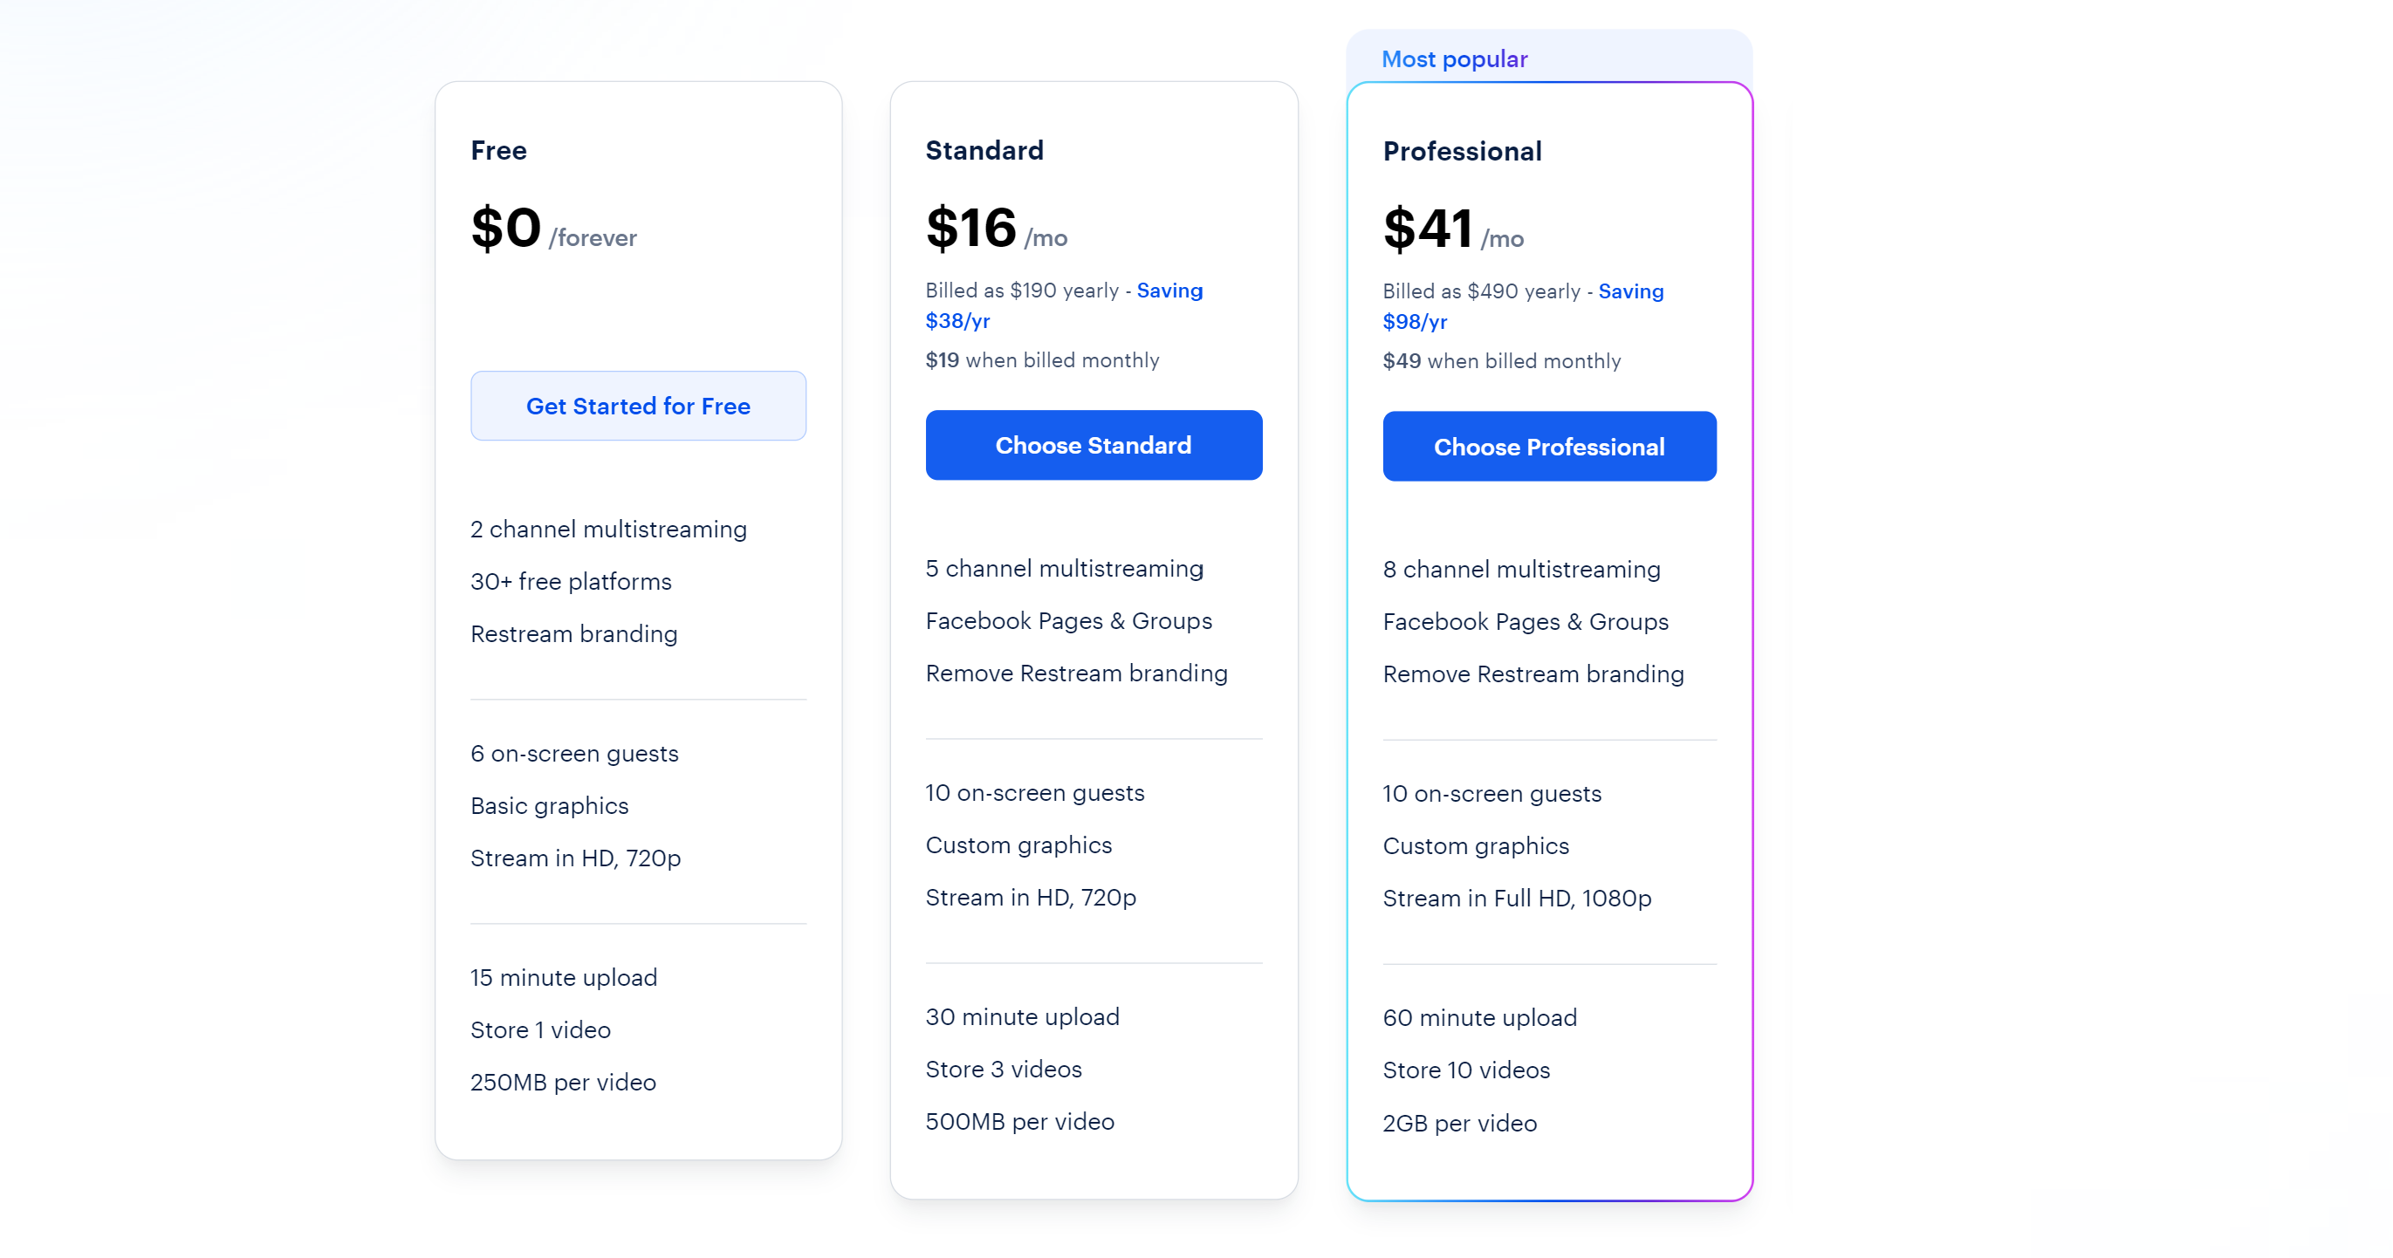Click the Professional plan heading
This screenshot has width=2393, height=1258.
coord(1462,151)
